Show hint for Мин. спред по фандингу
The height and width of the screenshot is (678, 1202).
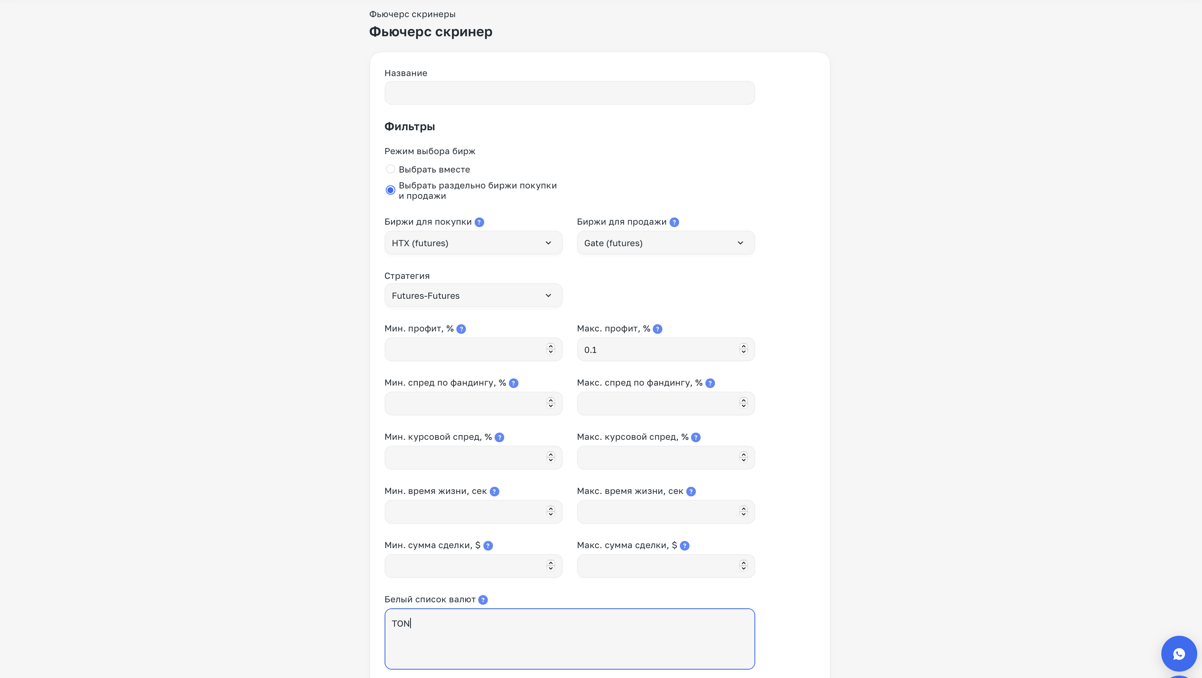513,383
